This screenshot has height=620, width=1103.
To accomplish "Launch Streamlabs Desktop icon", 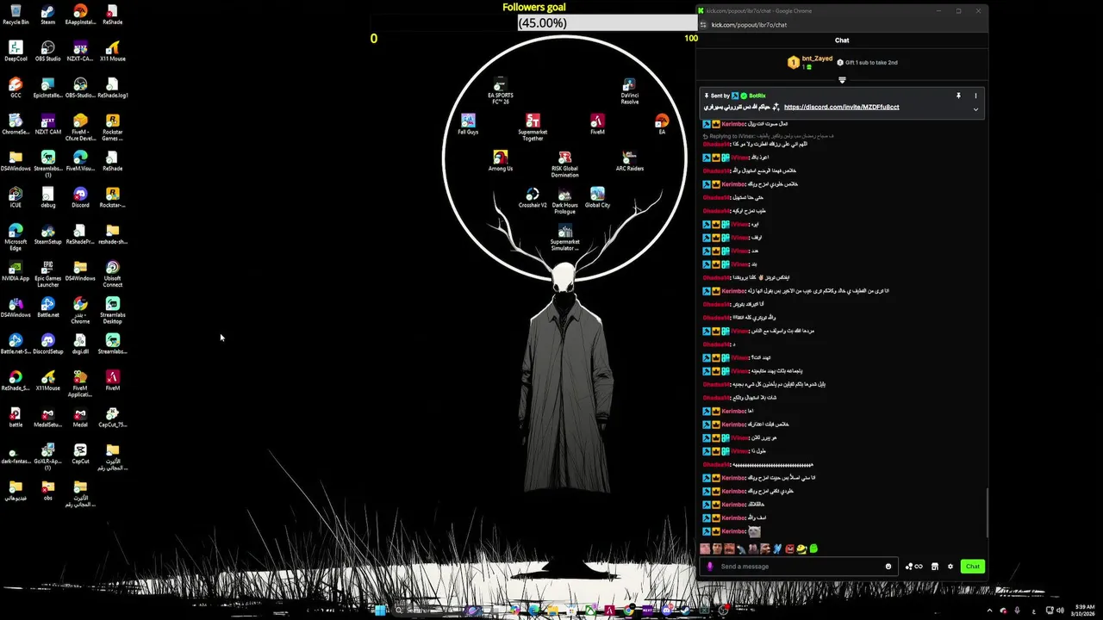I will click(x=113, y=310).
